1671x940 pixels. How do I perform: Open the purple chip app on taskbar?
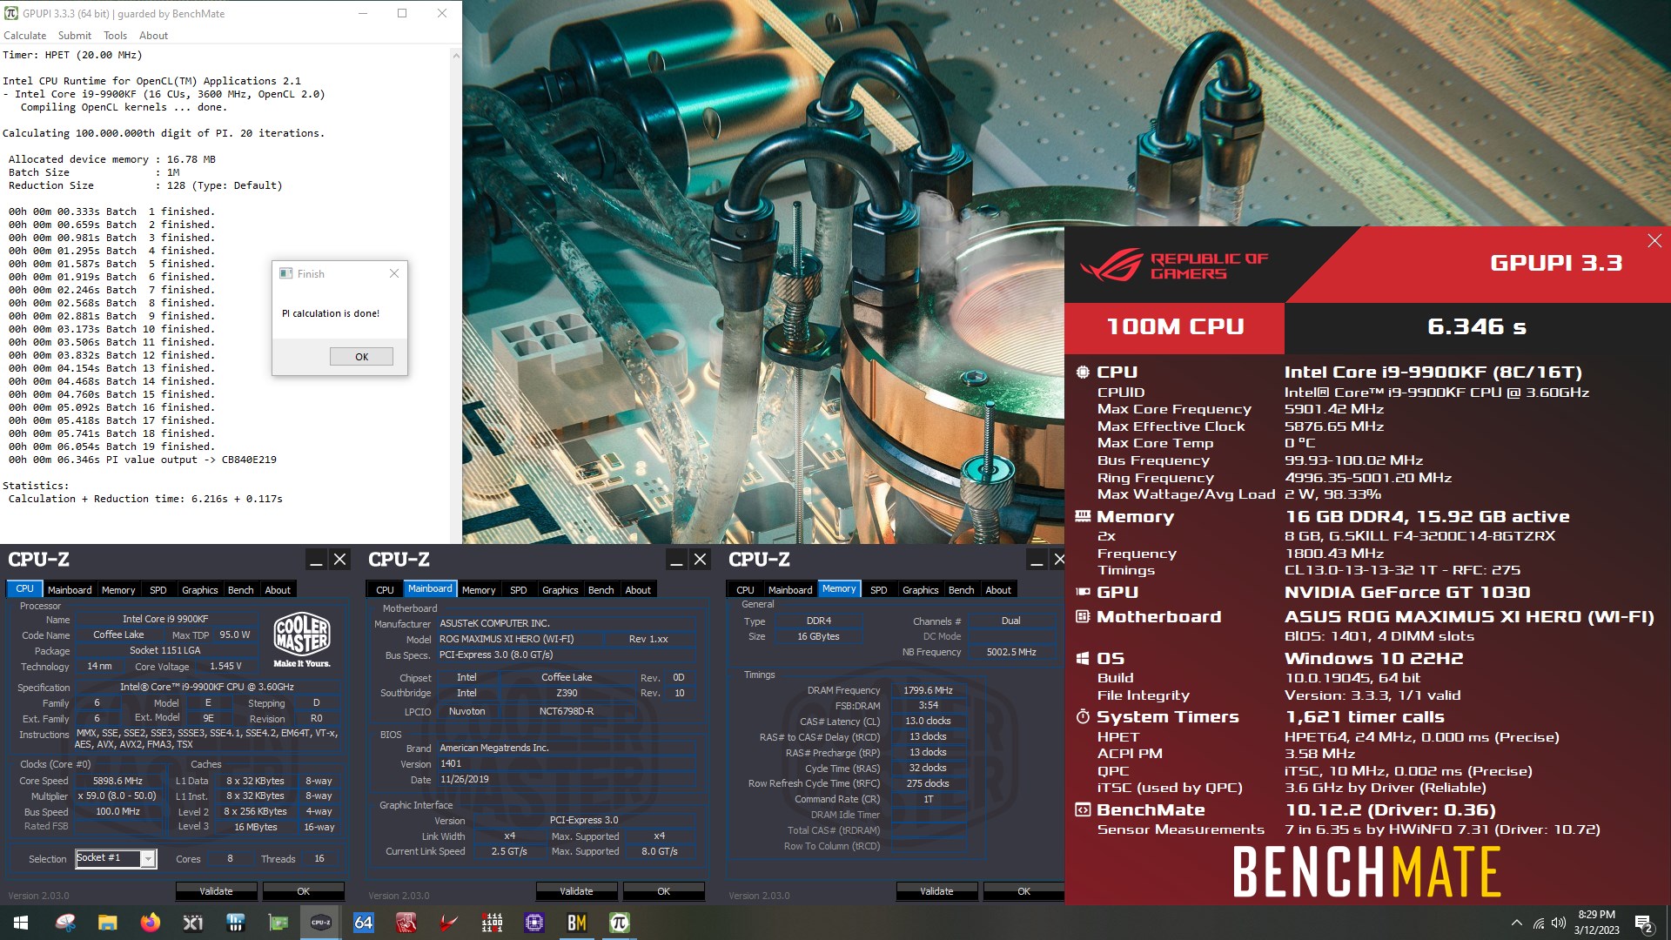(x=534, y=923)
